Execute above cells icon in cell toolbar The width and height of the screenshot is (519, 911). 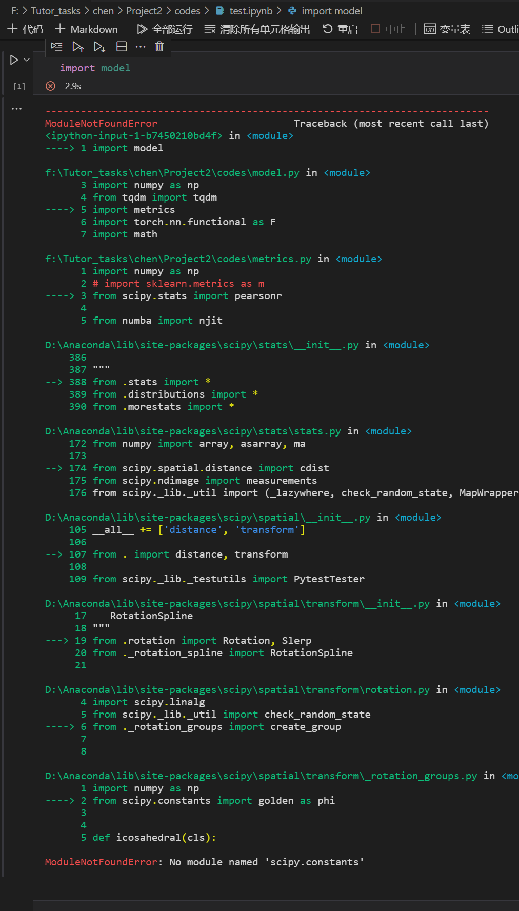78,47
